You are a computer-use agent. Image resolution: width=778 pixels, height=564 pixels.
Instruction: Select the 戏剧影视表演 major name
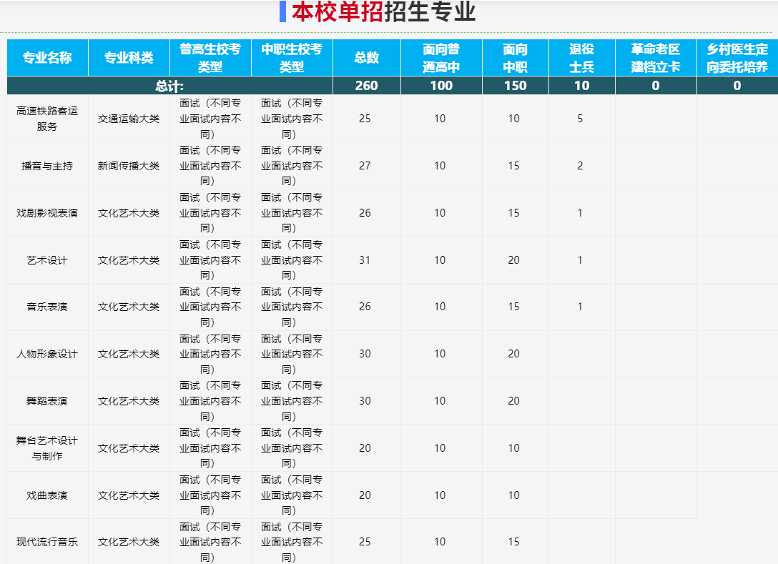[x=47, y=213]
